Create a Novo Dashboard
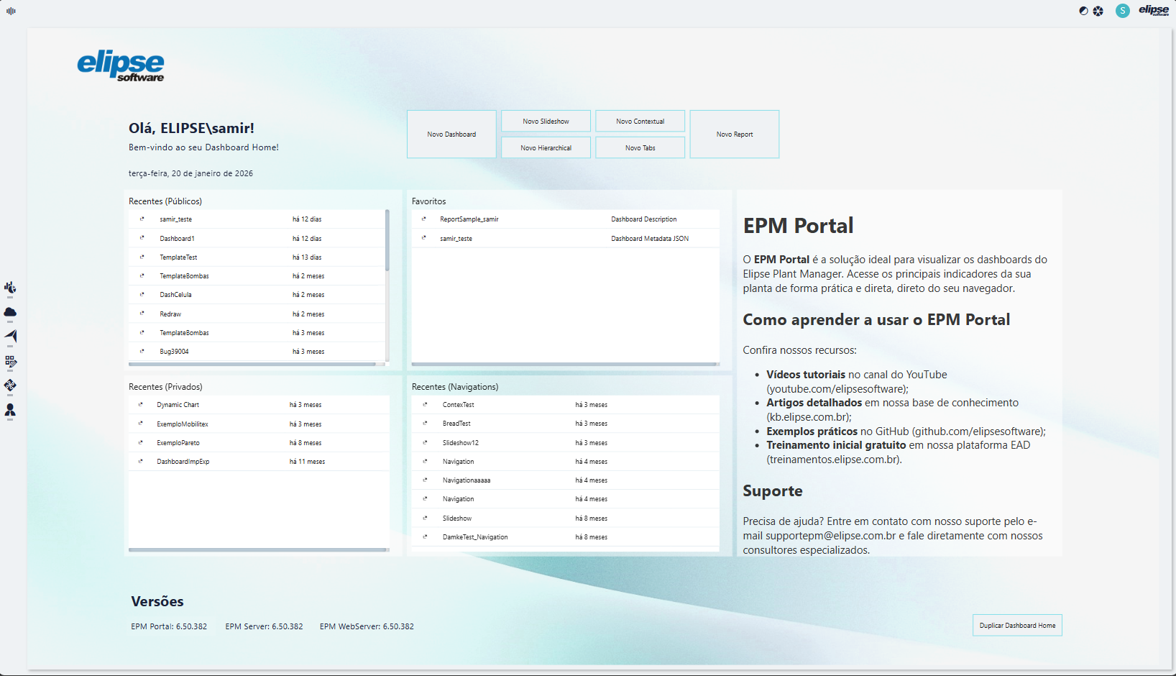Image resolution: width=1176 pixels, height=676 pixels. 451,134
